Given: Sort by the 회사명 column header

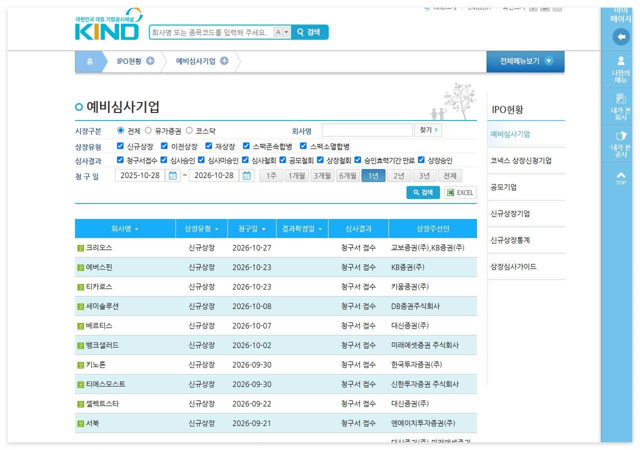Looking at the screenshot, I should 125,228.
